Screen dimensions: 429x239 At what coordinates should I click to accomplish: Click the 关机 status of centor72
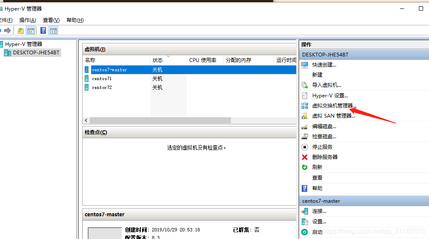[157, 87]
